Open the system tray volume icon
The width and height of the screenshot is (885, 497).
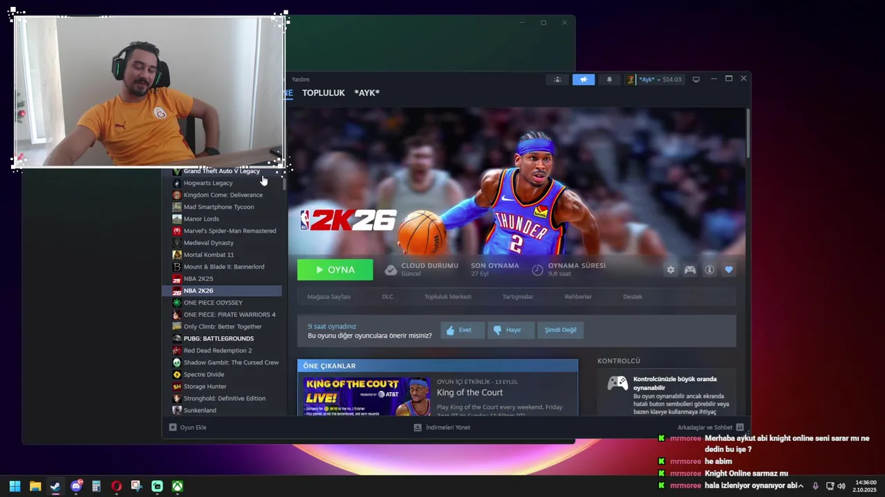841,486
